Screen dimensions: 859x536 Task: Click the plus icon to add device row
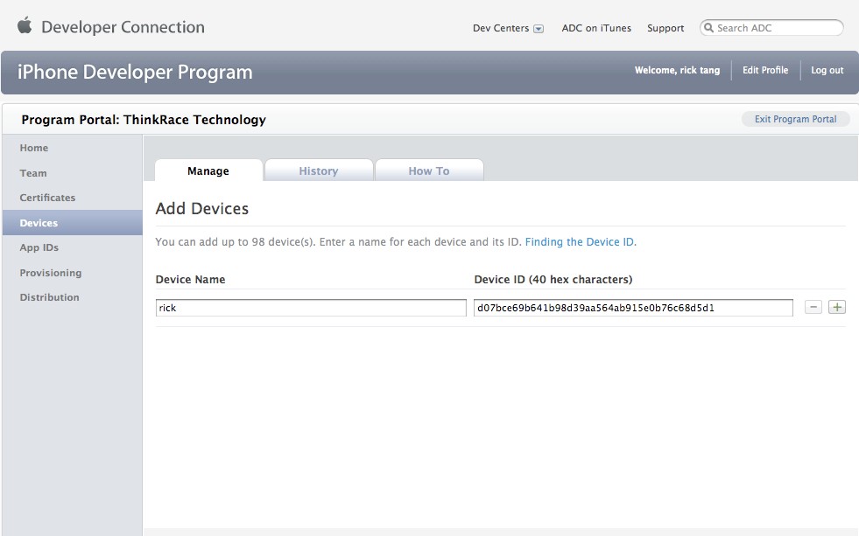coord(836,308)
